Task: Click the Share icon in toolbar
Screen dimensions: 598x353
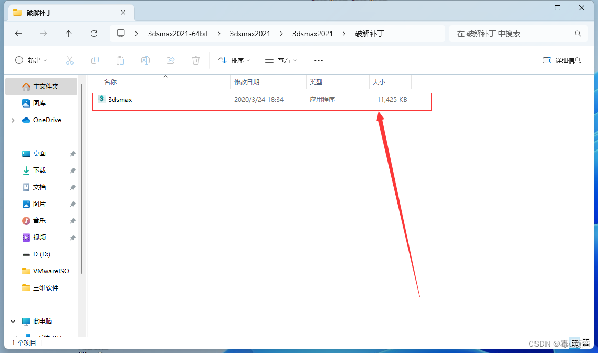Action: (x=171, y=60)
